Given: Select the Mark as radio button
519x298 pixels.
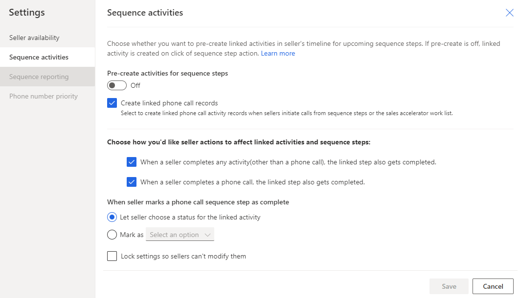Looking at the screenshot, I should coord(112,235).
